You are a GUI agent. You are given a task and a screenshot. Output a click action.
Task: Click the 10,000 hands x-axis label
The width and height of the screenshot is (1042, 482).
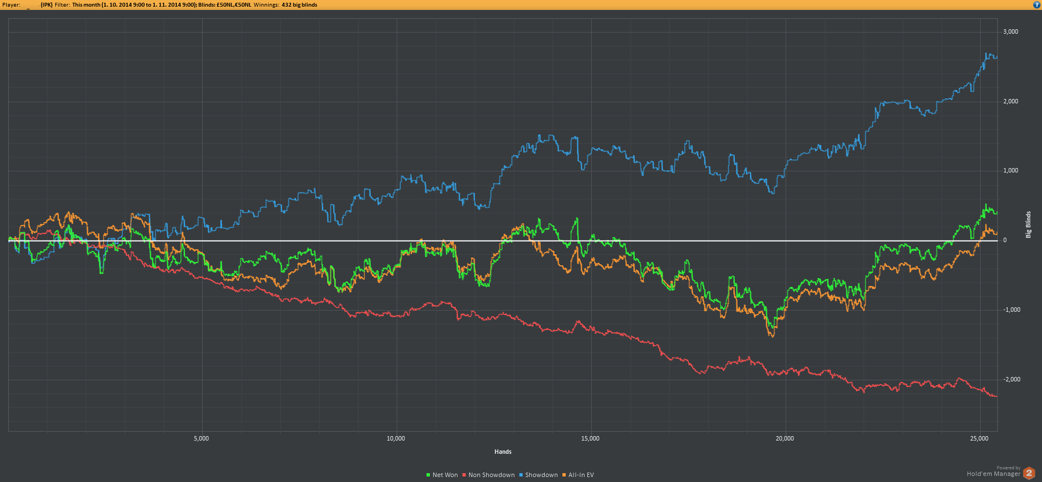pos(396,438)
